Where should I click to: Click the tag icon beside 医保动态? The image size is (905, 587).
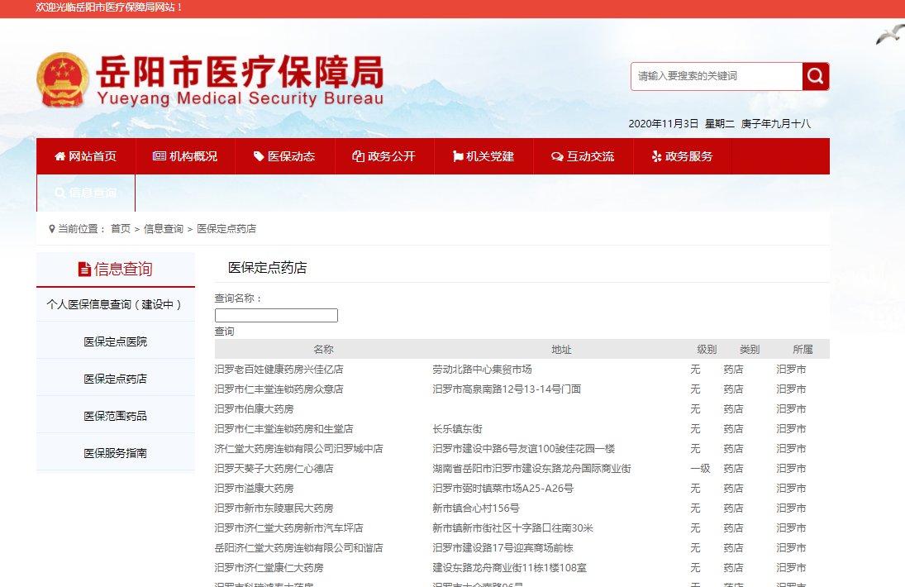coord(259,156)
